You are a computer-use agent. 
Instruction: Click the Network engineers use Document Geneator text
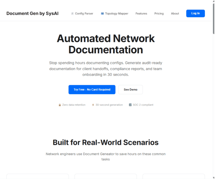[x=105, y=157]
